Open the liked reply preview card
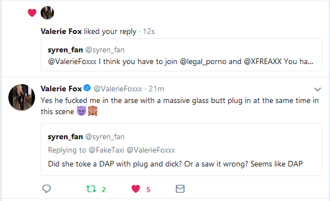Image resolution: width=330 pixels, height=201 pixels. (181, 55)
